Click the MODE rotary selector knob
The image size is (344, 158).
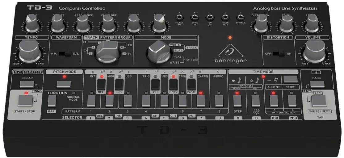coord(159,52)
